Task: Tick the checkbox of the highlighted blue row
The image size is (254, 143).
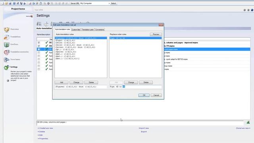Action: click(x=39, y=49)
